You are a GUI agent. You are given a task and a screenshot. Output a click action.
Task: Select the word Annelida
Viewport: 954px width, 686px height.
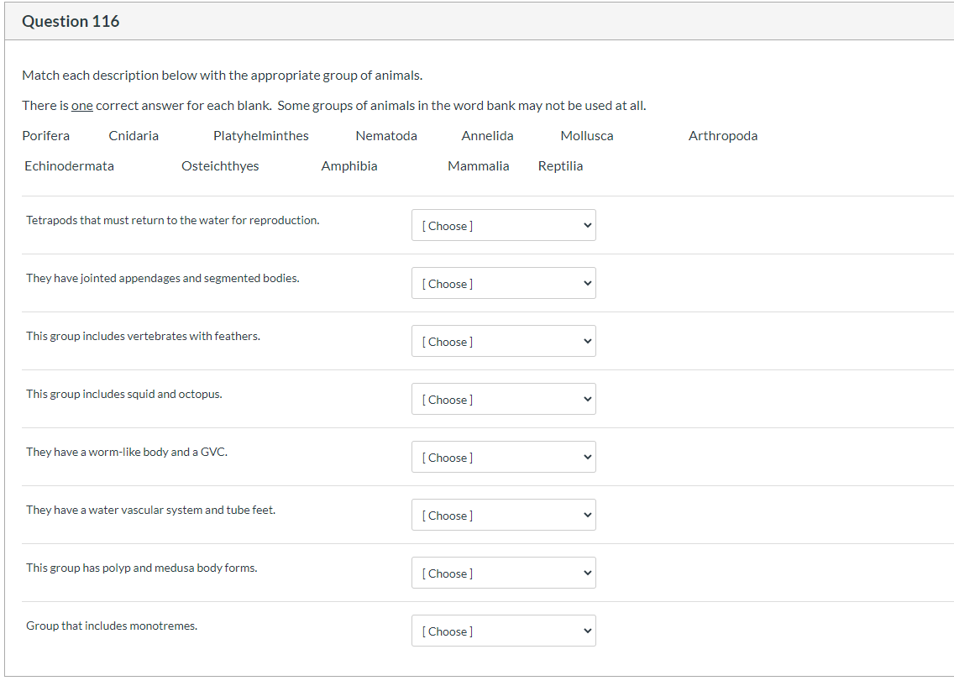pyautogui.click(x=487, y=136)
